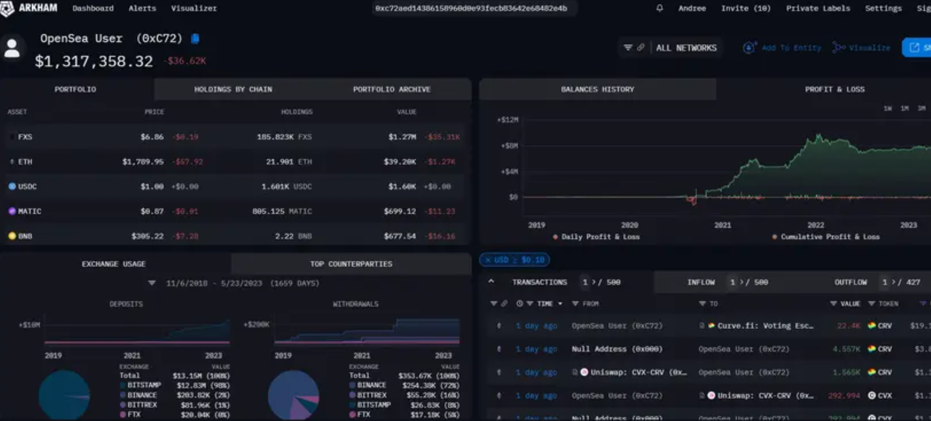This screenshot has height=421, width=931.
Task: Collapse the transactions panel with chevron
Action: 491,281
